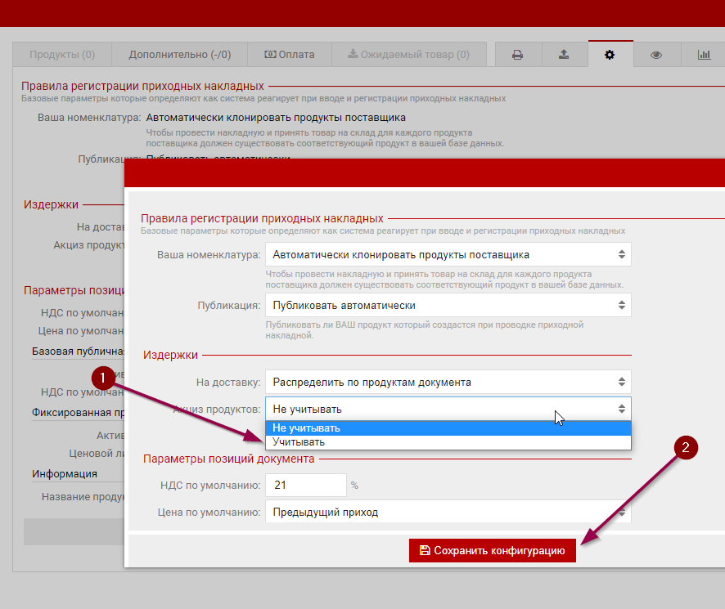Open the Оплата tab

click(289, 55)
